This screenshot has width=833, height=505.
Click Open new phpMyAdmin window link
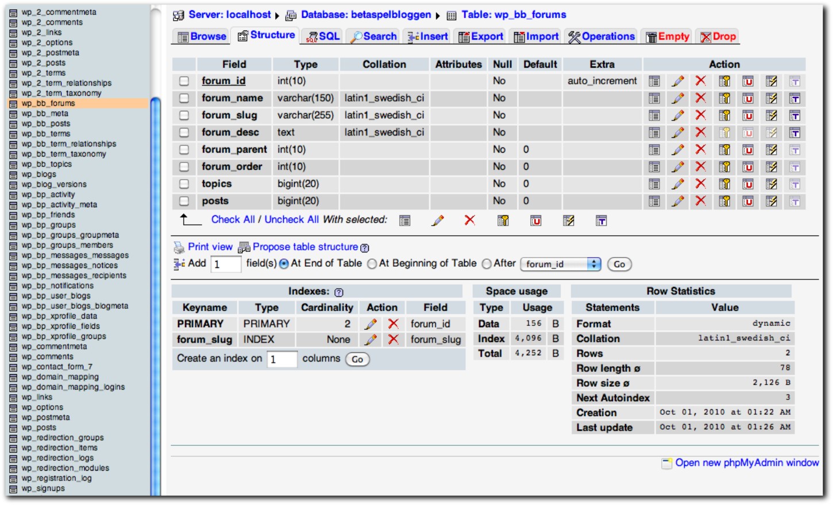click(x=747, y=463)
